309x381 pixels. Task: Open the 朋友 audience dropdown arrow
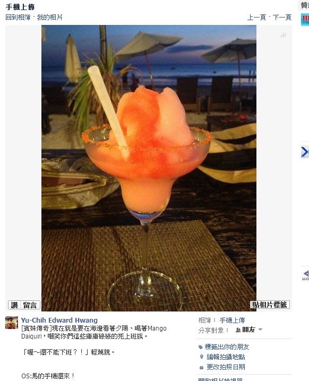[x=260, y=330]
